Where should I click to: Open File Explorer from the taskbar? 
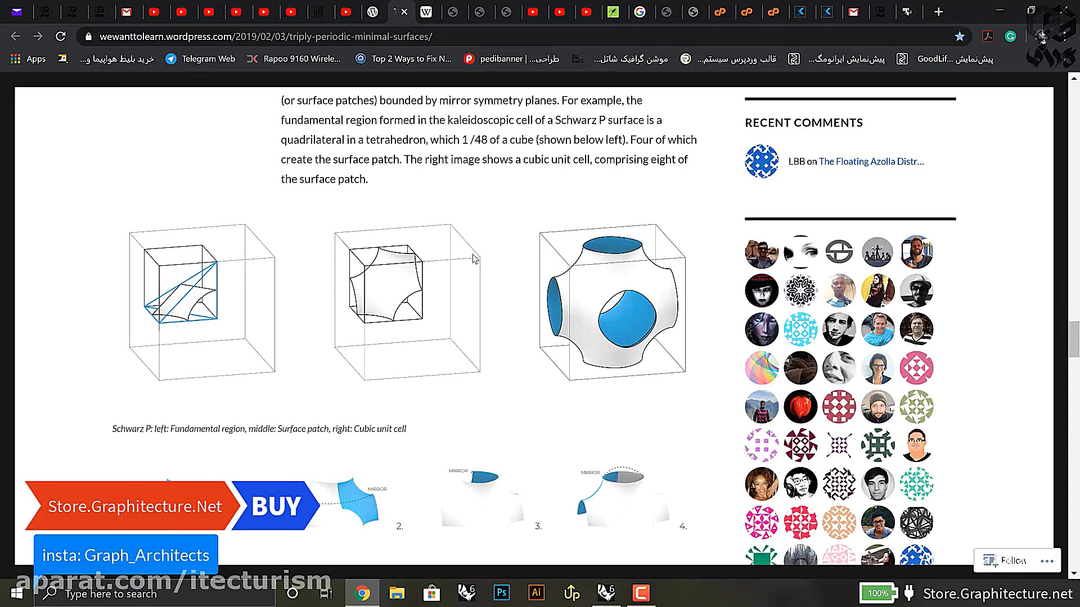pyautogui.click(x=397, y=593)
